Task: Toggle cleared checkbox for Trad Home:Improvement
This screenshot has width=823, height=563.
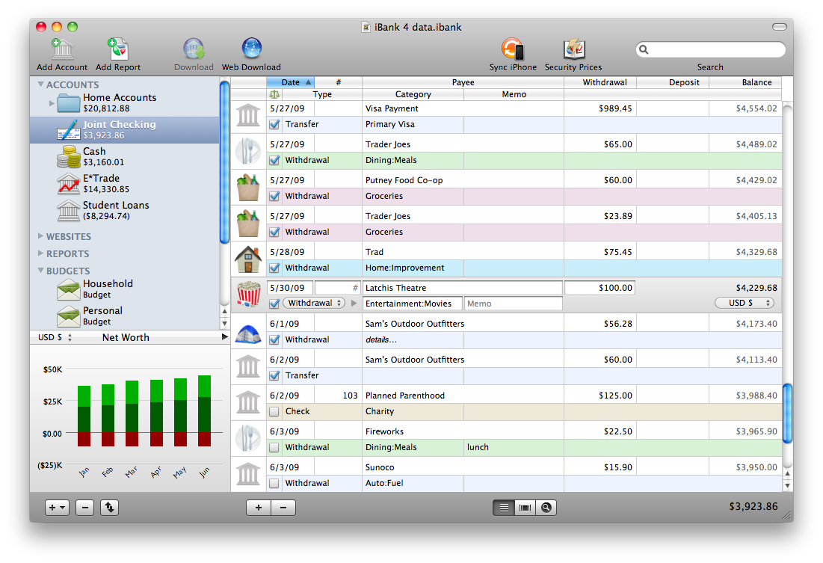Action: pos(274,268)
